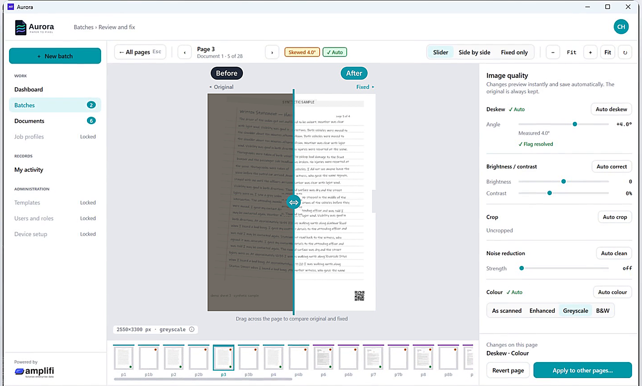Go to previous page arrow
642x386 pixels.
185,53
